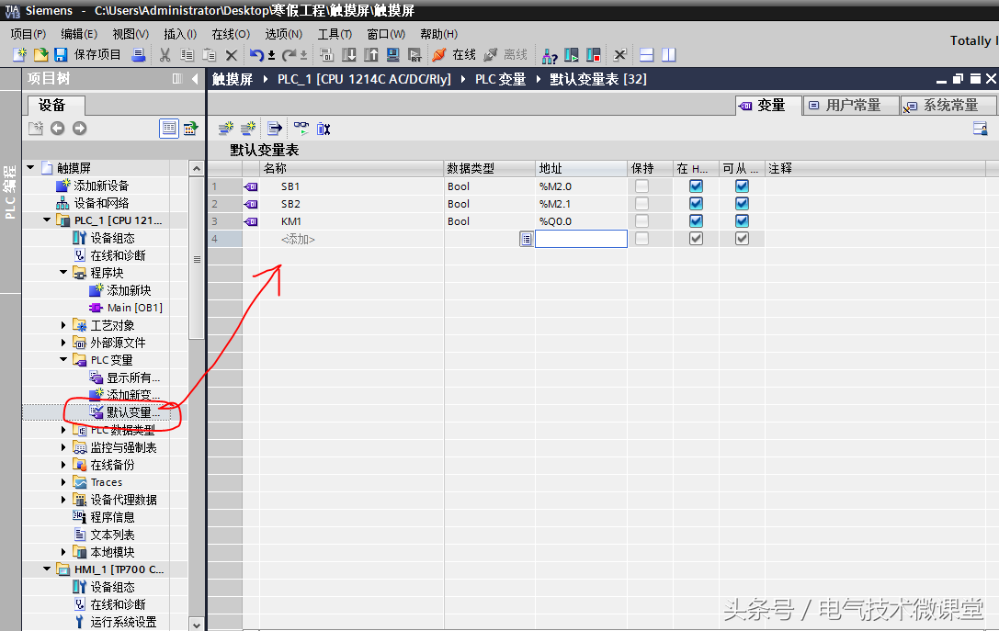Uncheck HMI accessible checkbox for SB2
The width and height of the screenshot is (999, 631).
click(x=743, y=204)
